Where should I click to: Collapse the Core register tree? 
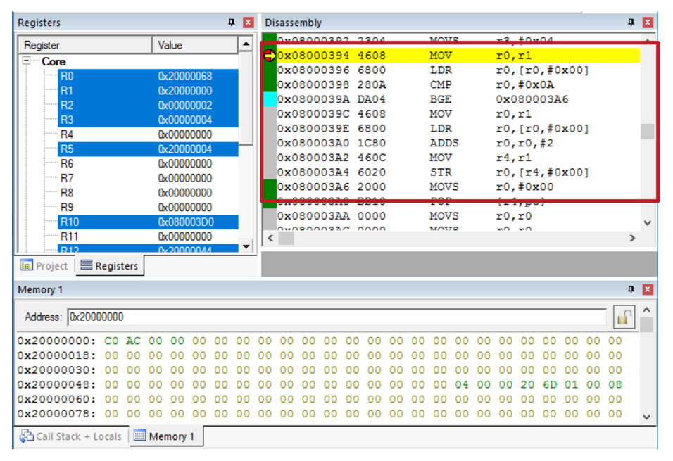click(x=27, y=61)
